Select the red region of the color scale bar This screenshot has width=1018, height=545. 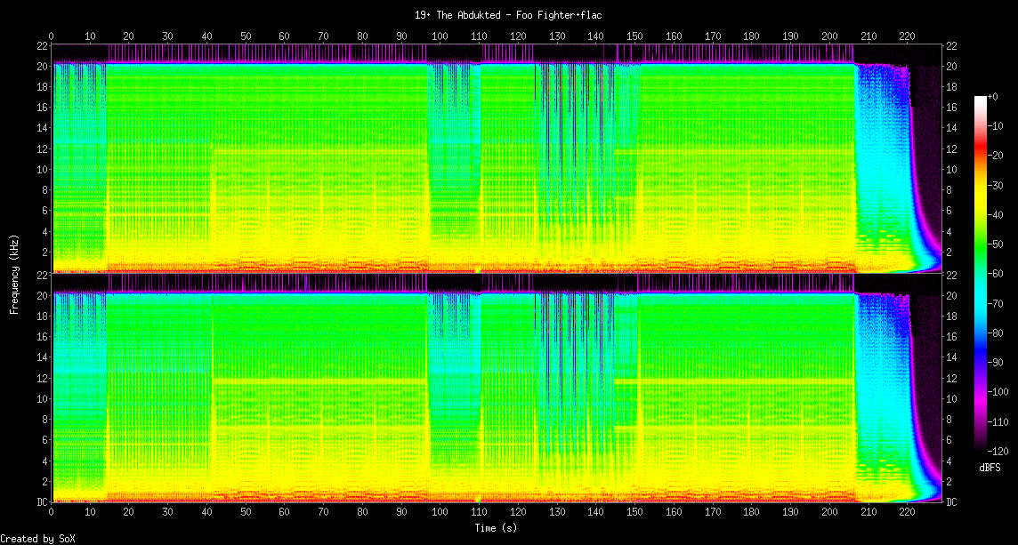(x=980, y=156)
